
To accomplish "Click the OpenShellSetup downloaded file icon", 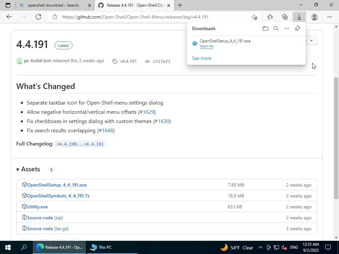I will click(x=195, y=43).
